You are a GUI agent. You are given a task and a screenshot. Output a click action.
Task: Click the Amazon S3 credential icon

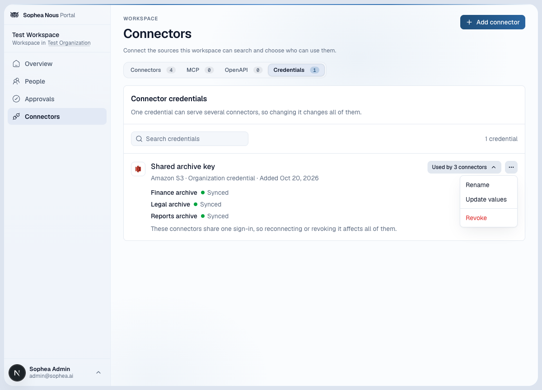click(138, 169)
